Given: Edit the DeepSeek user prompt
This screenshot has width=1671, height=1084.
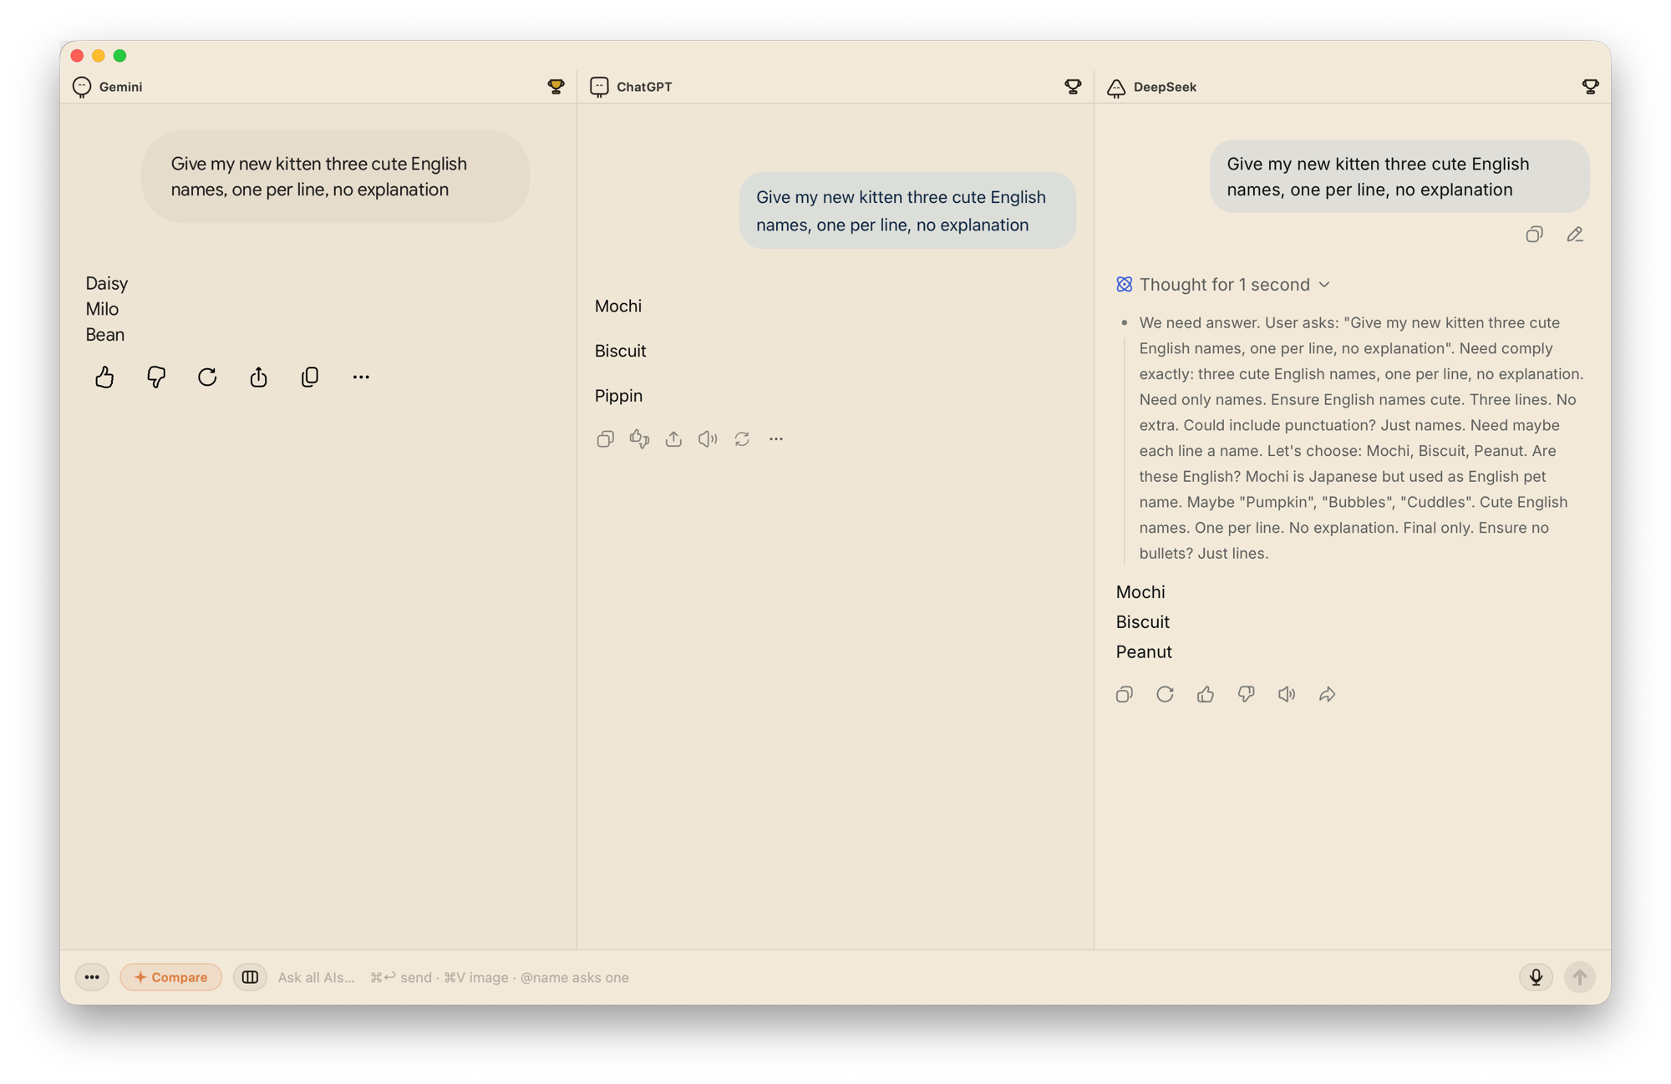Looking at the screenshot, I should click(1575, 235).
